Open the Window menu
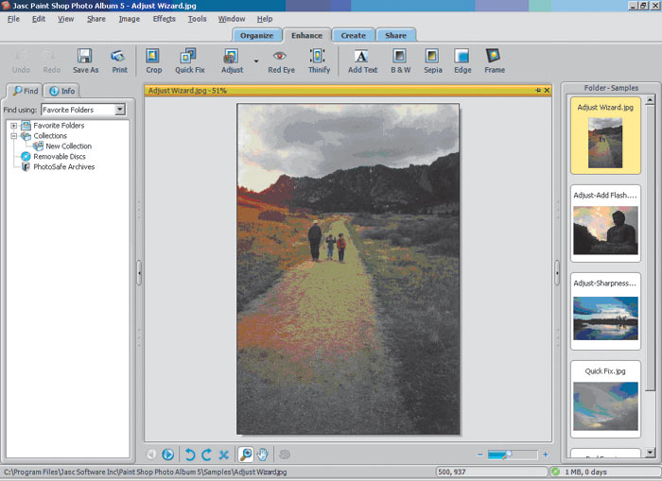662x481 pixels. pos(232,19)
